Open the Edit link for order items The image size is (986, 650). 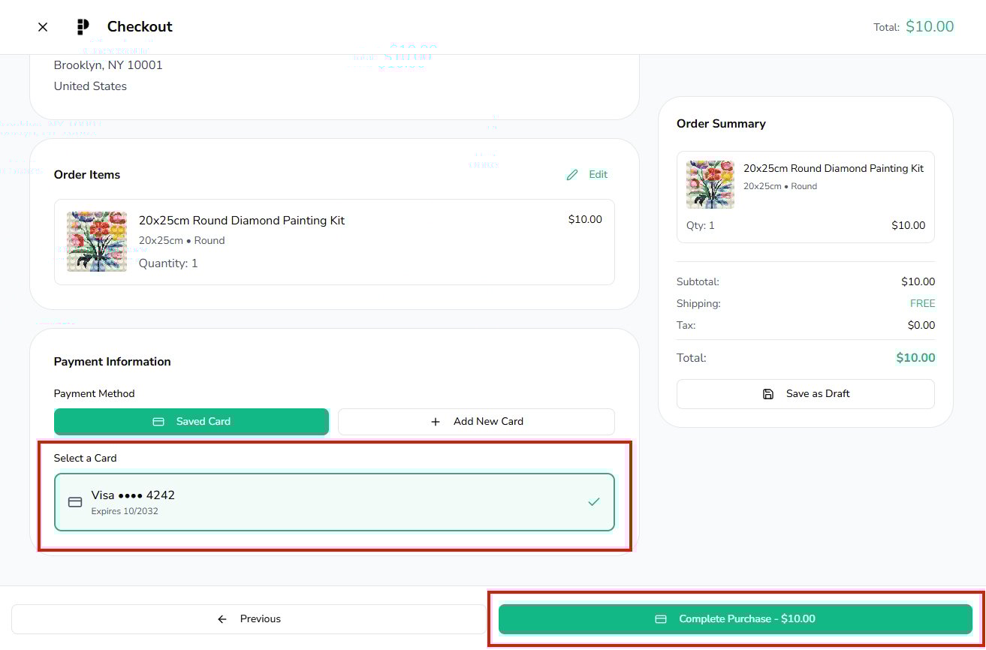(598, 175)
